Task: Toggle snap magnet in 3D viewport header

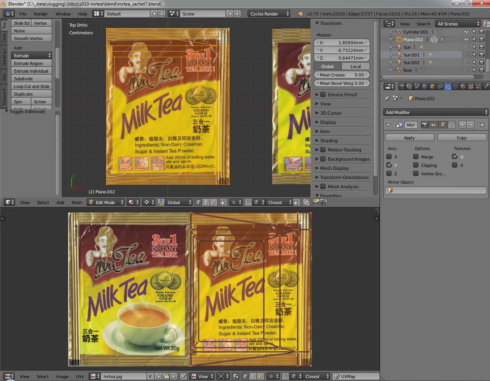Action: tap(249, 202)
